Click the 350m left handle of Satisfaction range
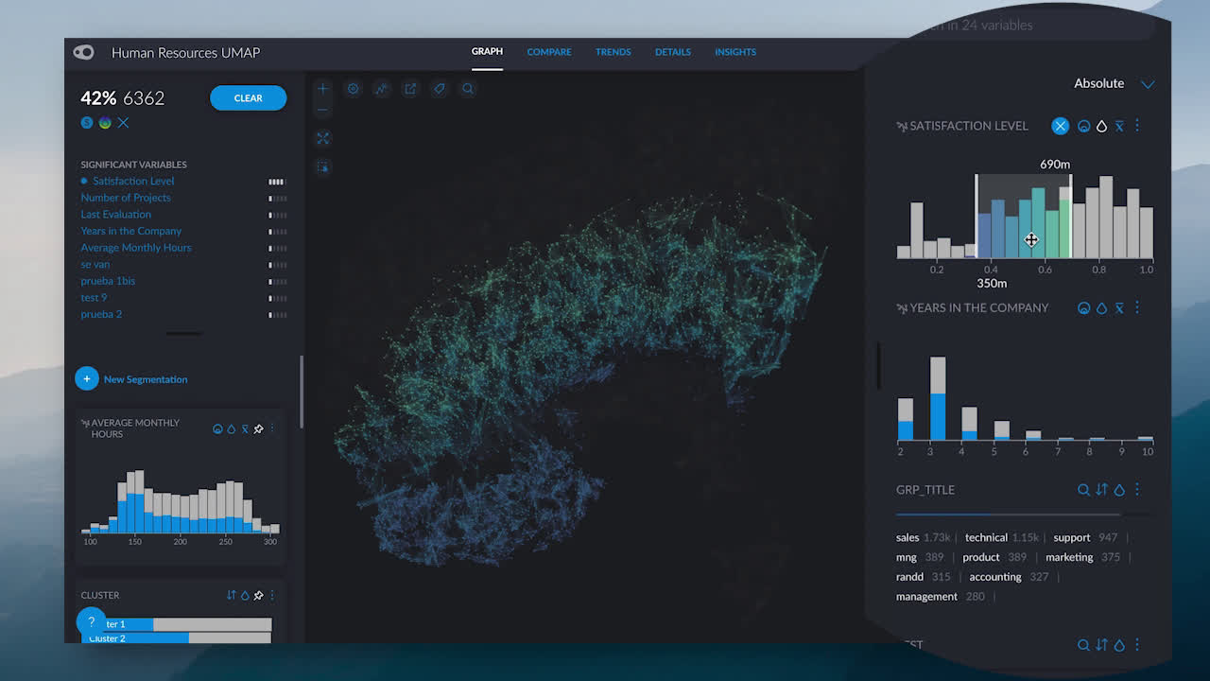Viewport: 1210px width, 681px height. (977, 216)
